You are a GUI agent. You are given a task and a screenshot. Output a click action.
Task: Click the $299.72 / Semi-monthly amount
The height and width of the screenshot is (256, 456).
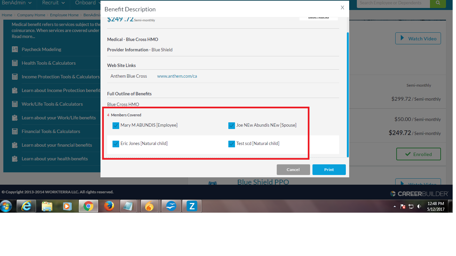pos(416,99)
